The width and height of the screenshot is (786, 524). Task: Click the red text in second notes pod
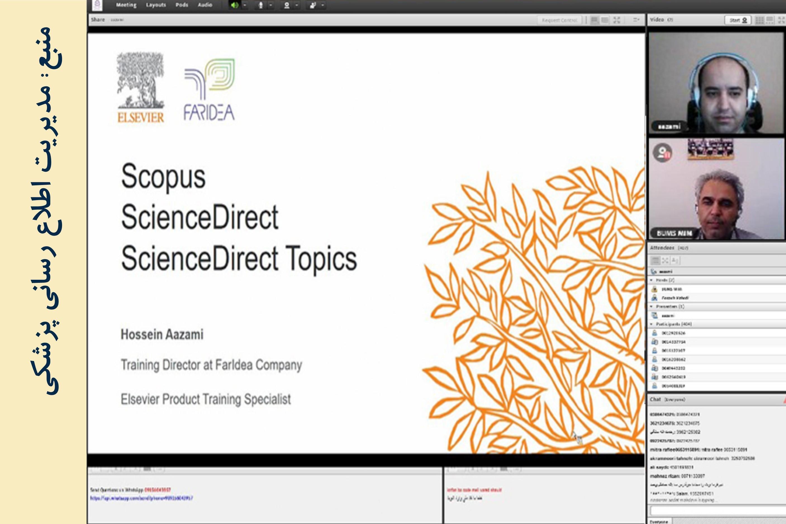point(474,490)
